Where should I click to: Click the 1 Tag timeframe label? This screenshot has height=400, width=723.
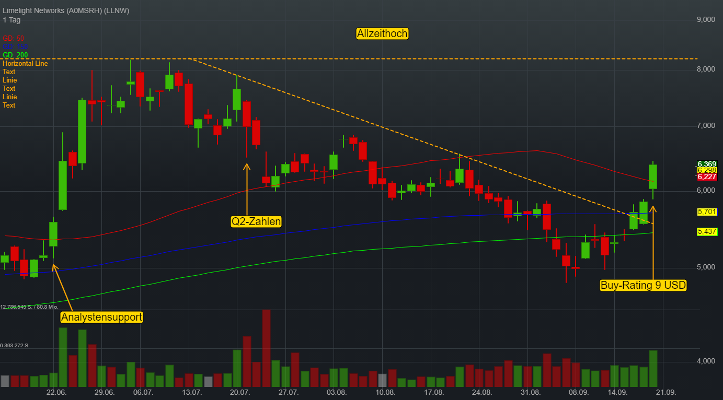point(12,20)
